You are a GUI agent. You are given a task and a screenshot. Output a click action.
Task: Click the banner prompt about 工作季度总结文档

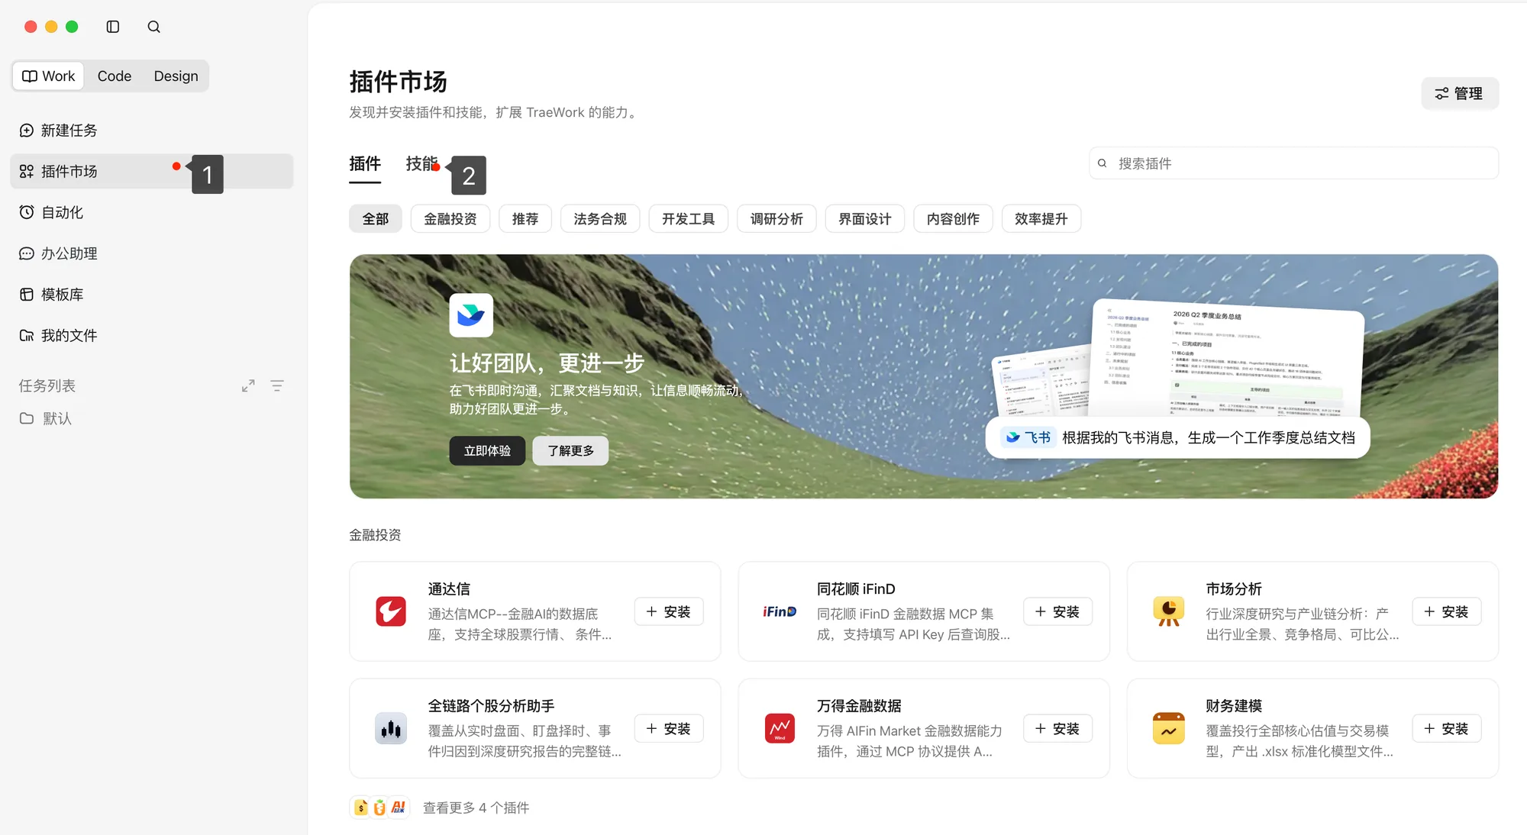point(1208,437)
